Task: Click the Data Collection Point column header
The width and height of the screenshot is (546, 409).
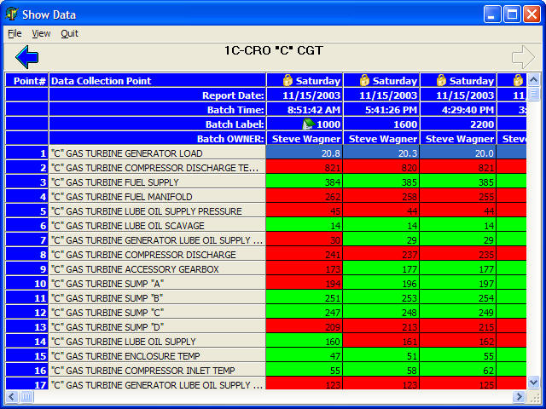Action: tap(101, 81)
